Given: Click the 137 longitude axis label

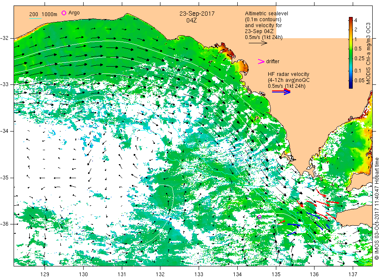Looking at the screenshot, I should [353, 274].
